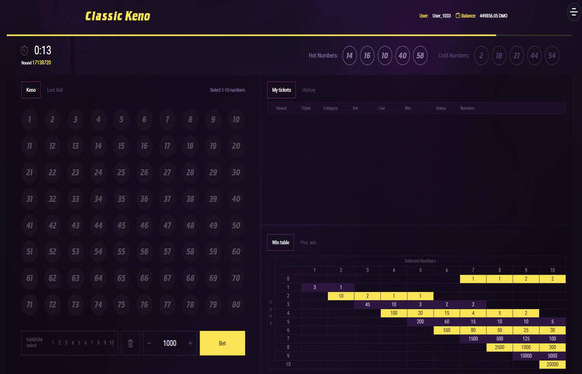Click the 20000 payout cell
This screenshot has height=374, width=582.
pyautogui.click(x=552, y=365)
